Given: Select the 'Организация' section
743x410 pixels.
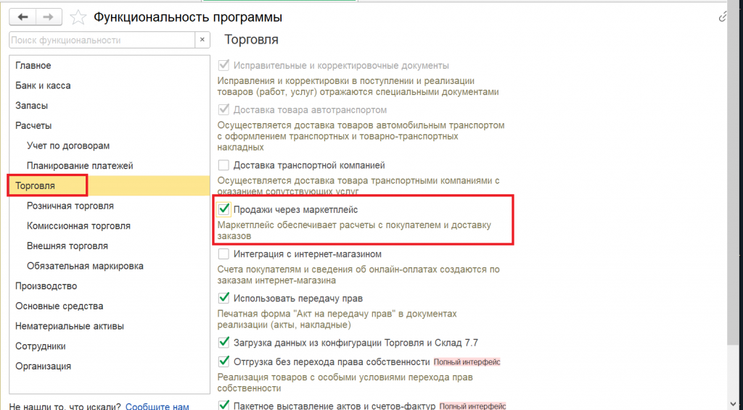Looking at the screenshot, I should tap(110, 366).
